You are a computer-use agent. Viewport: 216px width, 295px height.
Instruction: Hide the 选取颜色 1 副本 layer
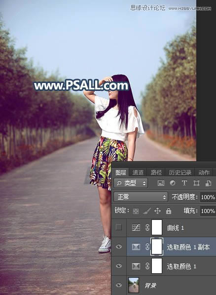(x=119, y=247)
